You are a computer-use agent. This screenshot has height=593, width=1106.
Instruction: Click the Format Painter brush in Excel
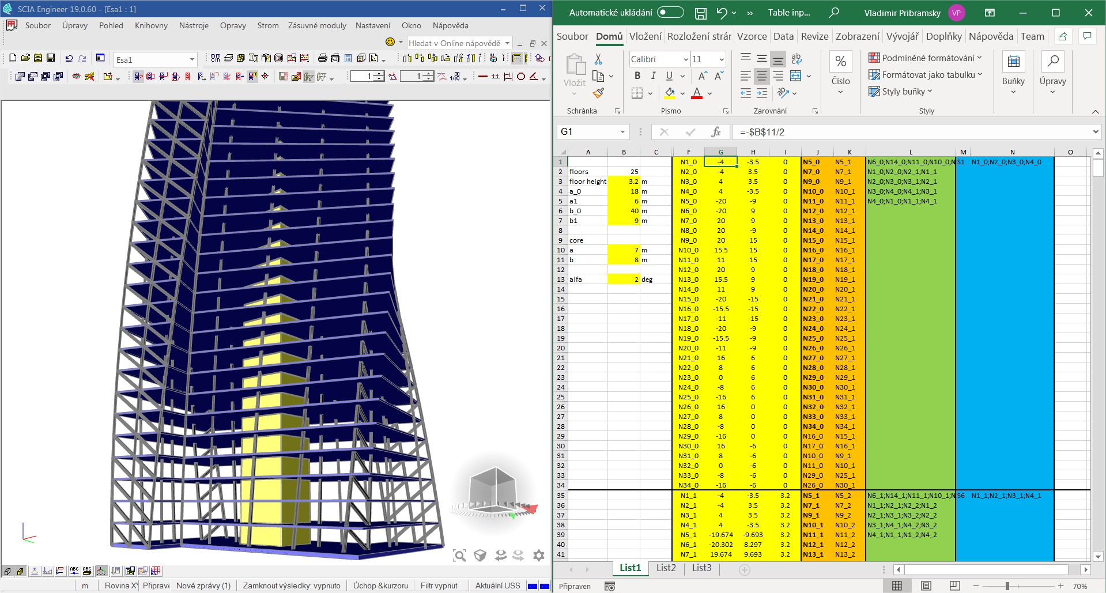tap(598, 92)
